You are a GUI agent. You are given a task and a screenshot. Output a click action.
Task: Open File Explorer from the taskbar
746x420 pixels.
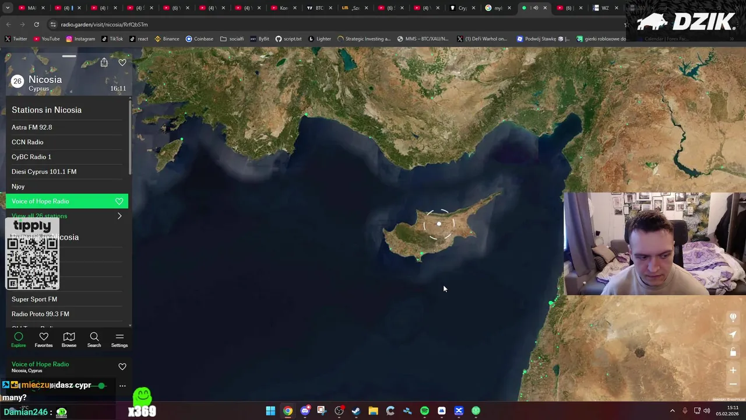click(373, 411)
